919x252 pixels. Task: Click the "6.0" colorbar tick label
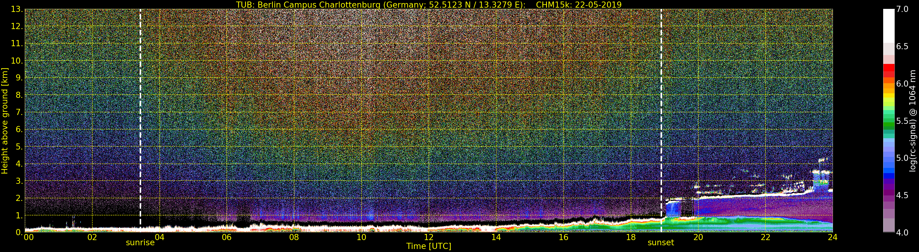point(902,83)
